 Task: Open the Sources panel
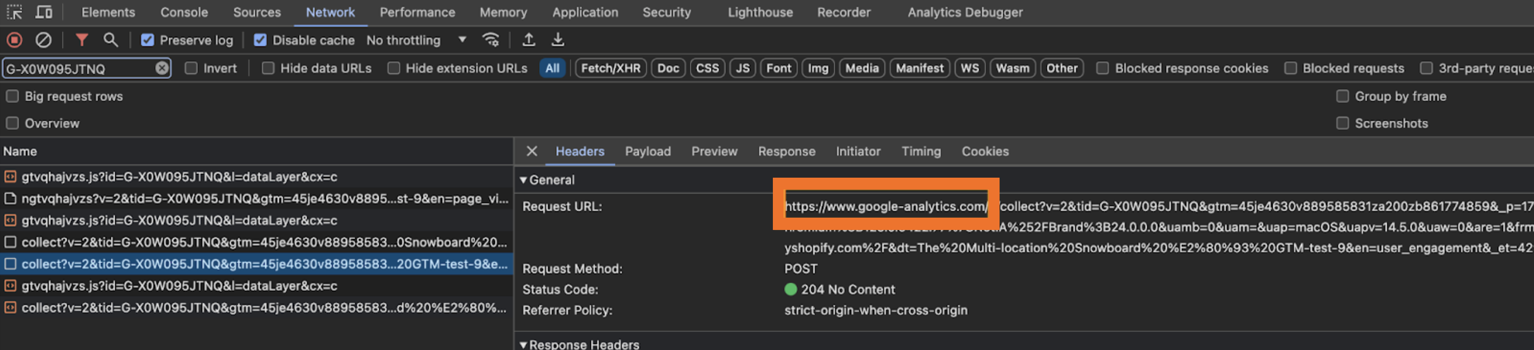pos(257,12)
